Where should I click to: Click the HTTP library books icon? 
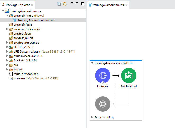pyautogui.click(x=11, y=47)
